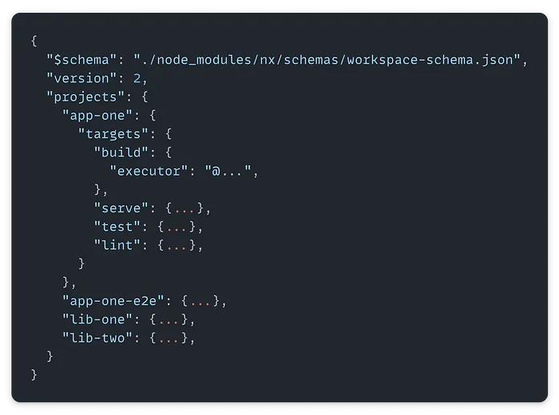
Task: Select the "lib-two" key name
Action: [x=99, y=338]
